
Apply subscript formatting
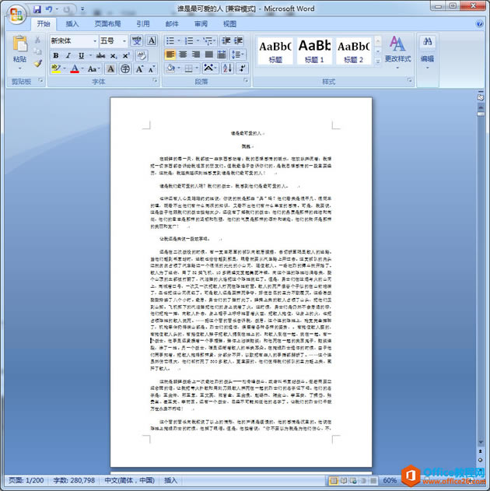(114, 56)
